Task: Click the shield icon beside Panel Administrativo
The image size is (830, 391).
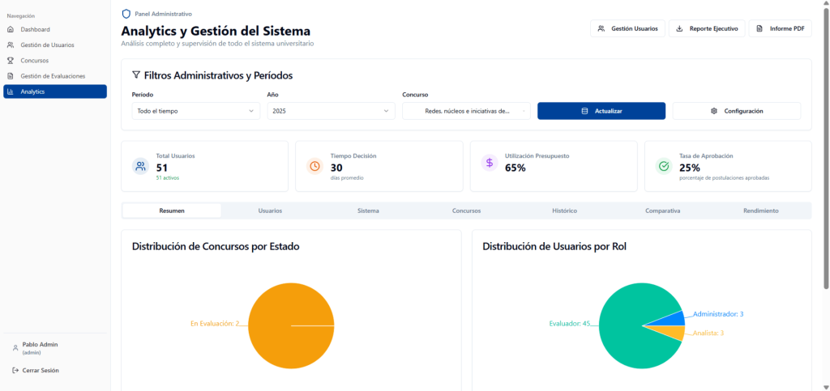Action: [126, 14]
